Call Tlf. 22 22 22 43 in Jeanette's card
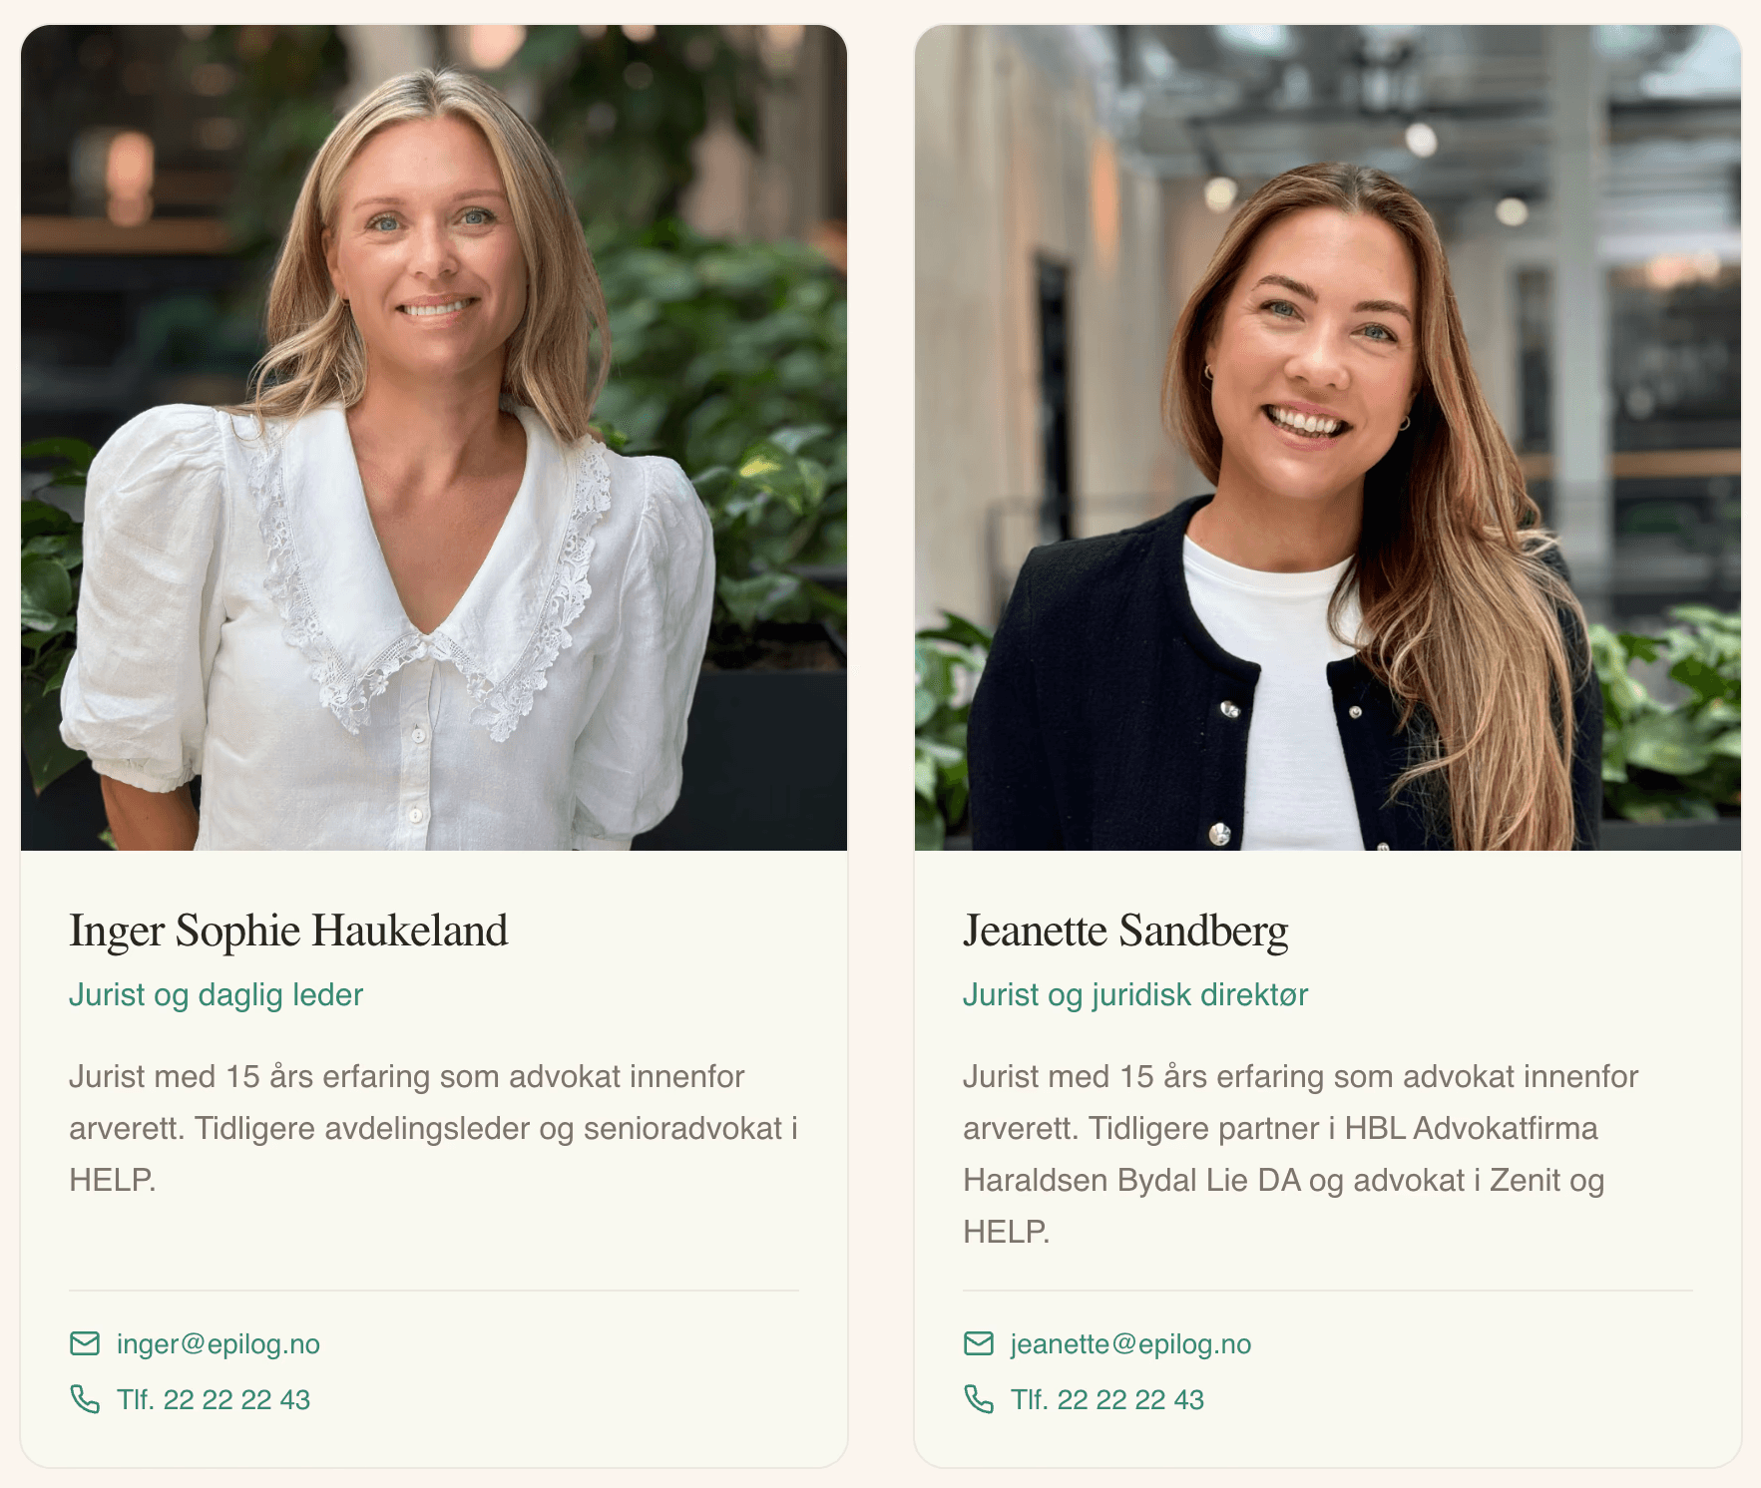This screenshot has width=1761, height=1488. click(x=1107, y=1400)
